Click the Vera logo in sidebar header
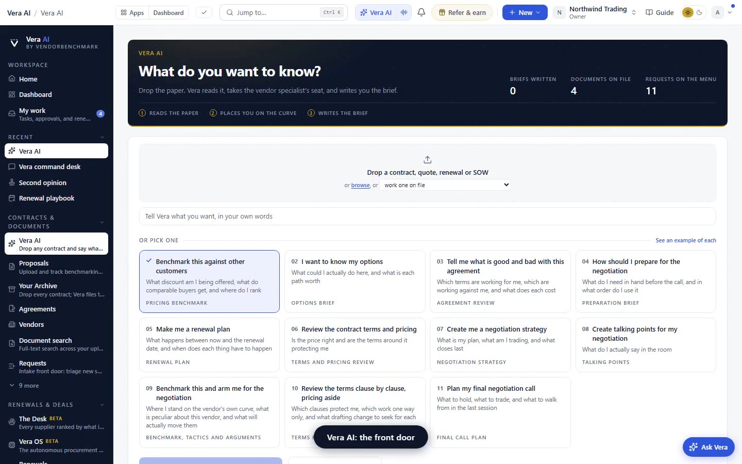The width and height of the screenshot is (742, 464). click(14, 43)
